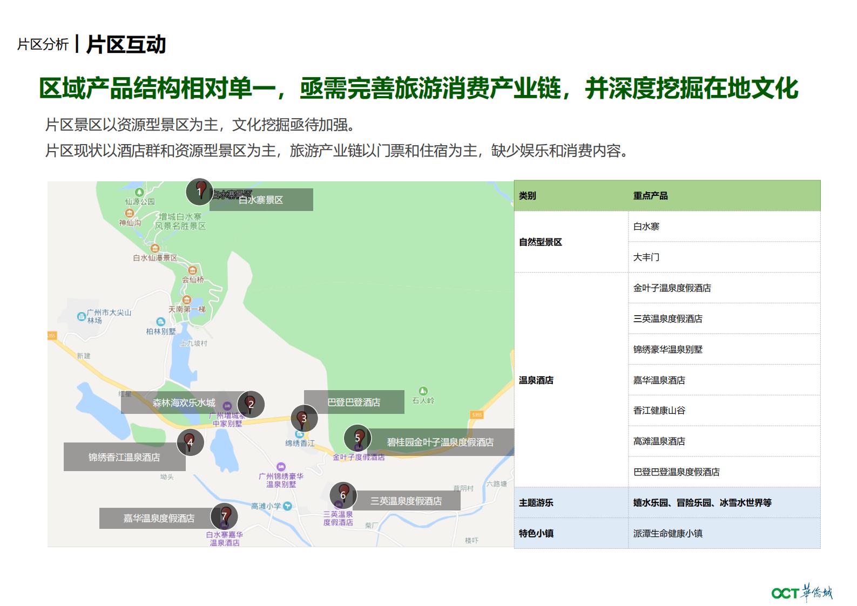Click the 柏林别墅 map icon
Screen dimensions: 857x606
coord(160,322)
